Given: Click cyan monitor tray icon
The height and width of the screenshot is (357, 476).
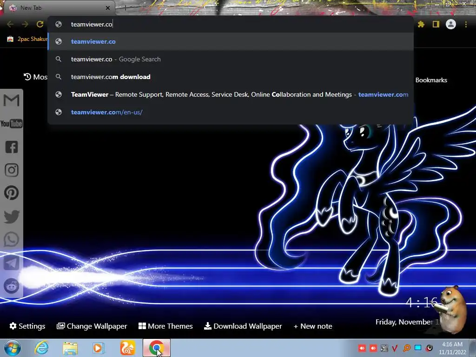Looking at the screenshot, I should [x=418, y=348].
